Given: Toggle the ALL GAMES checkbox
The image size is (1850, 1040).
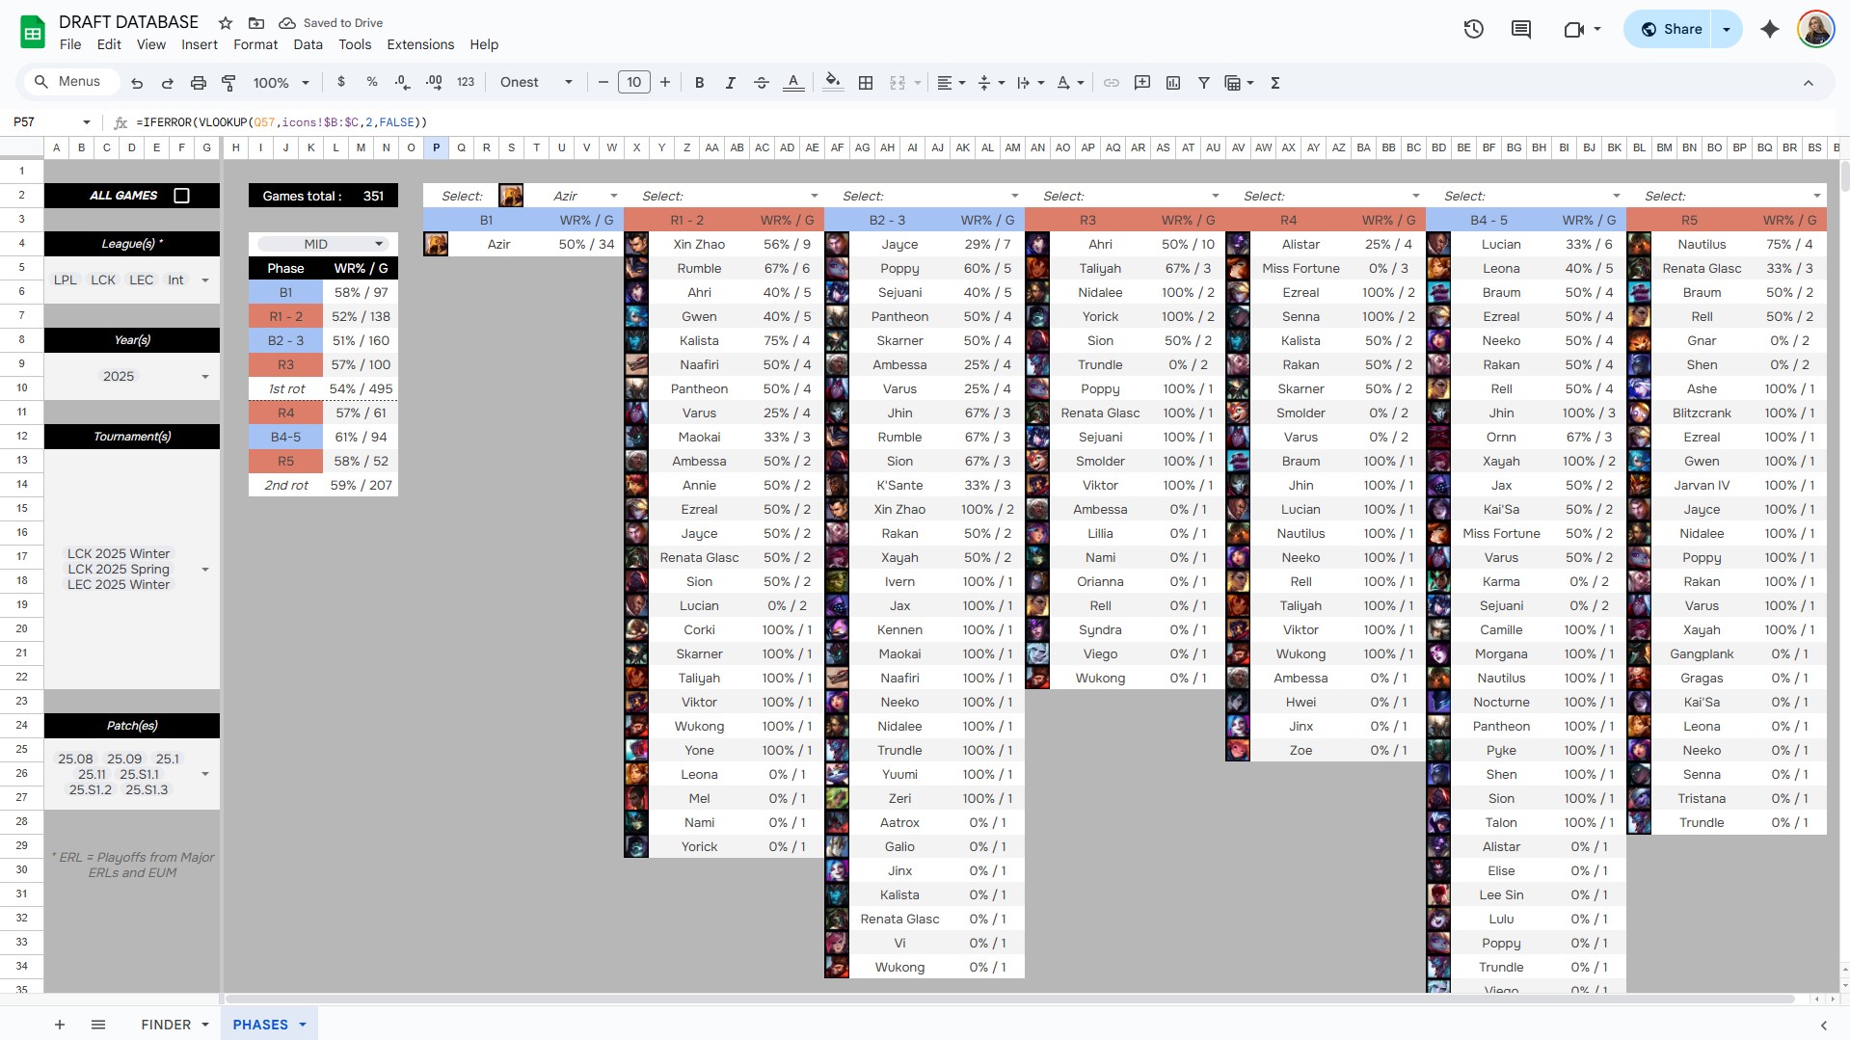Looking at the screenshot, I should click(x=181, y=196).
